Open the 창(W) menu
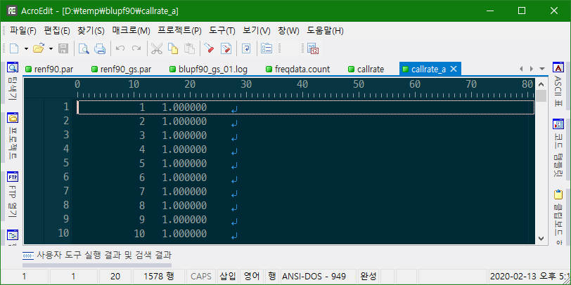The height and width of the screenshot is (285, 571). coord(288,31)
